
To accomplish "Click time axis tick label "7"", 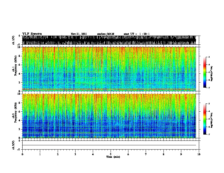I will point(146,154).
